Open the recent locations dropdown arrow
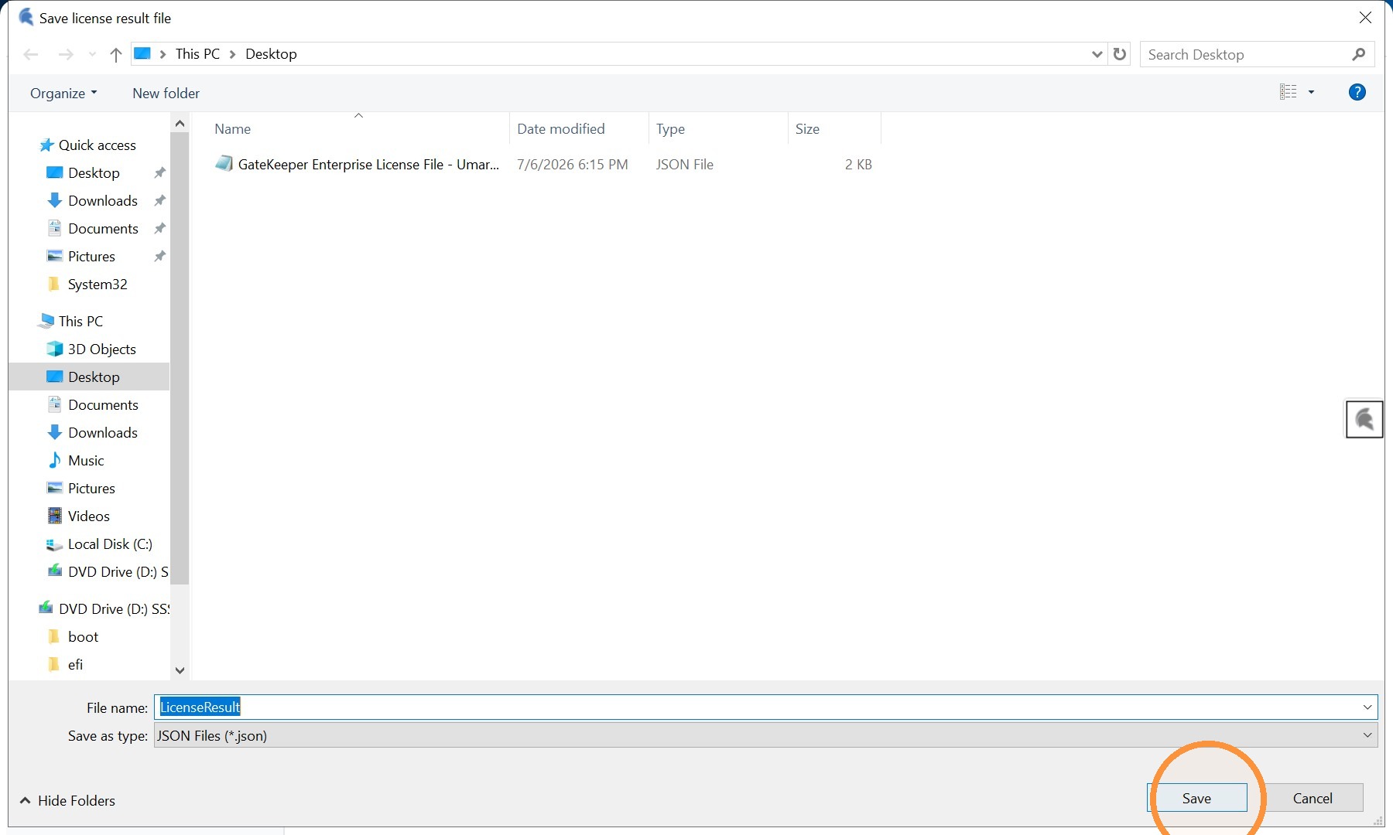 click(93, 54)
